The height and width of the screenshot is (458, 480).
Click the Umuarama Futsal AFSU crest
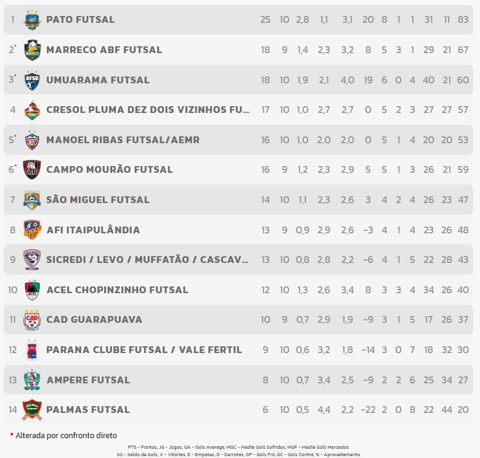(32, 80)
